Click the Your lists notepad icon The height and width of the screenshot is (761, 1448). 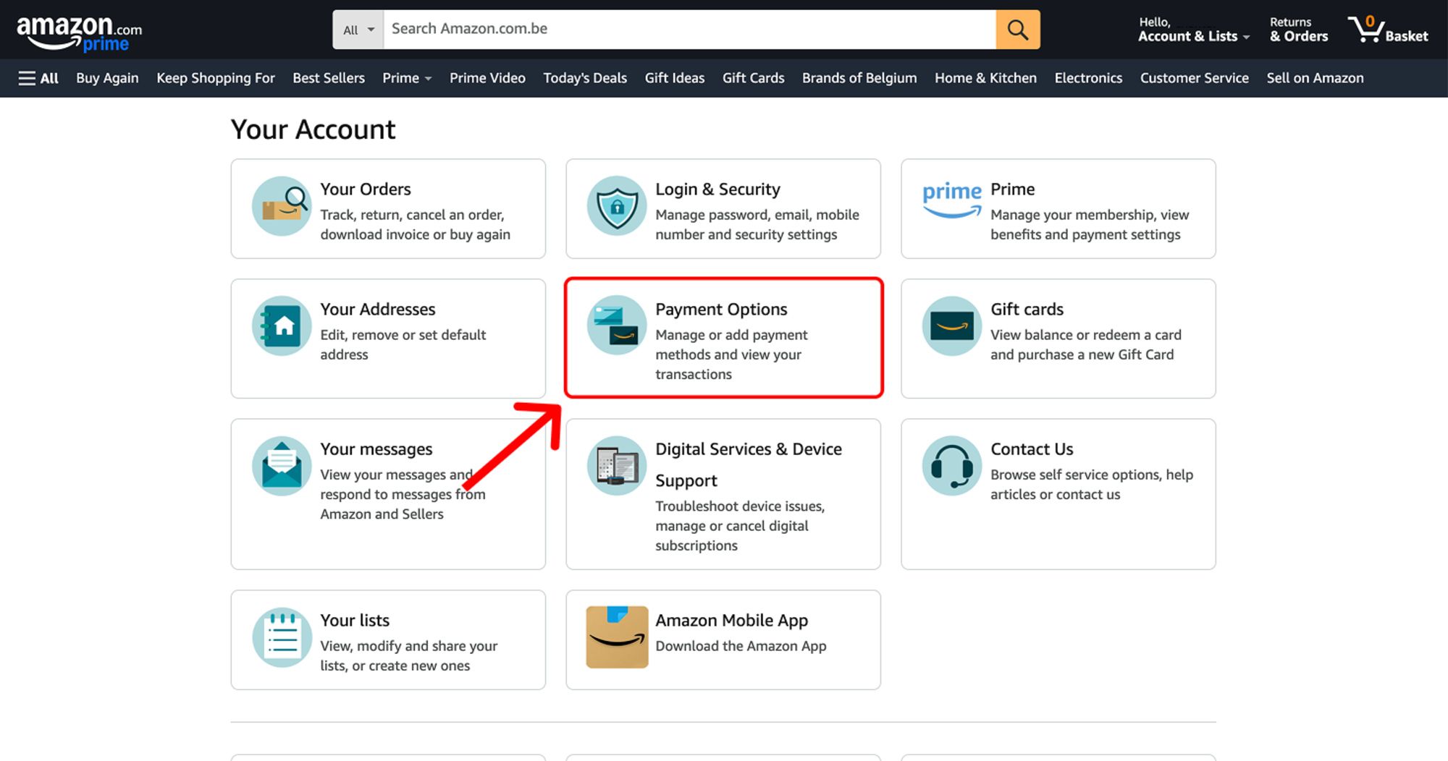tap(282, 637)
